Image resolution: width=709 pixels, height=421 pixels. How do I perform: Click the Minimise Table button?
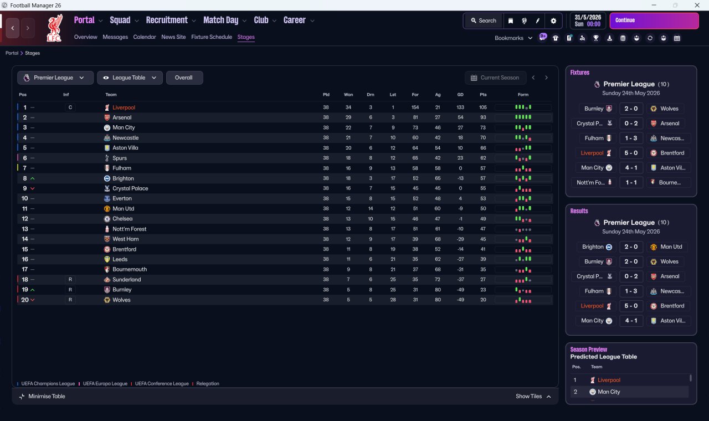(x=42, y=397)
